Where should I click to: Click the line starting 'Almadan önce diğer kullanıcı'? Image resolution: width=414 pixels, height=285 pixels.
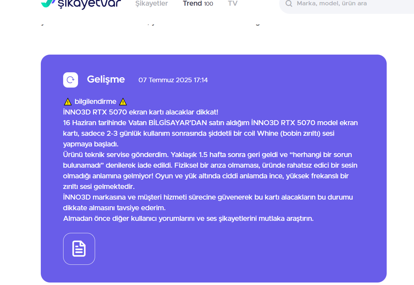[188, 218]
